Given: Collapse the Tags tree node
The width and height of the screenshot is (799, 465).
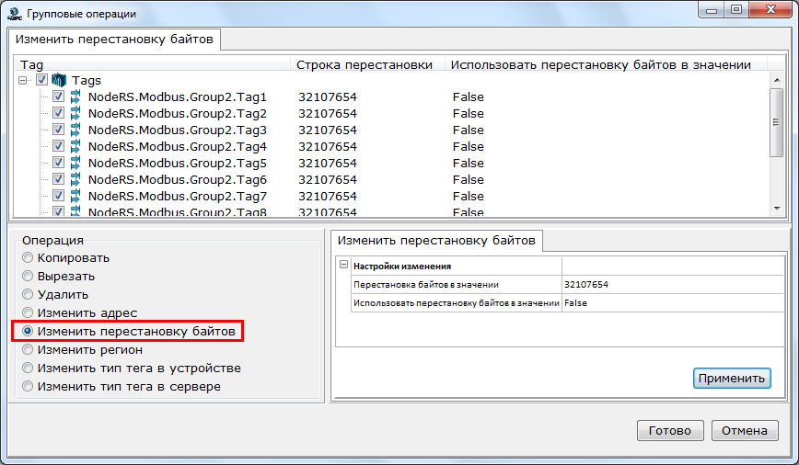Looking at the screenshot, I should pos(24,81).
